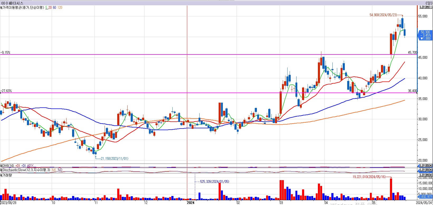Click the 35,000 price axis label

click(423, 99)
